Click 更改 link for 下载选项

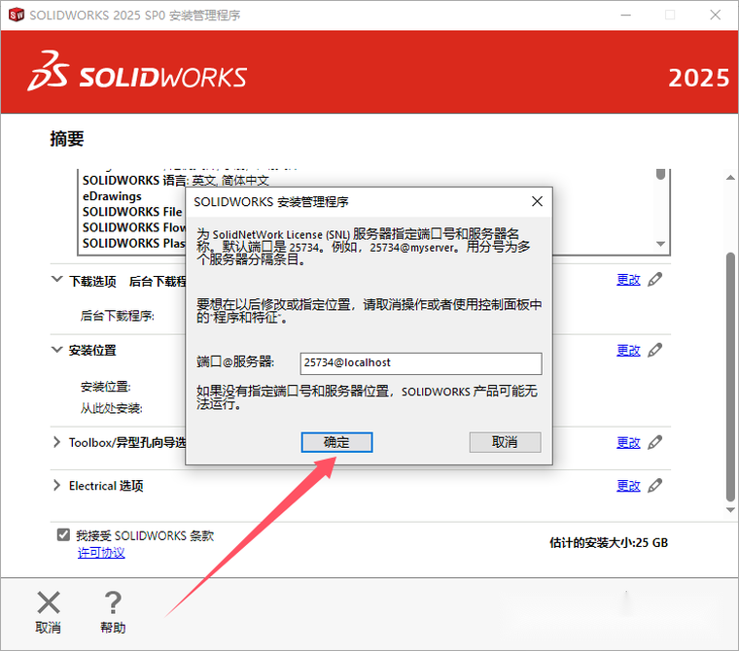pyautogui.click(x=628, y=280)
